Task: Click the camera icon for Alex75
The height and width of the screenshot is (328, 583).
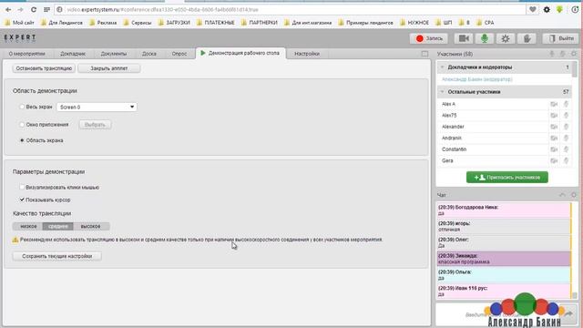Action: [554, 116]
